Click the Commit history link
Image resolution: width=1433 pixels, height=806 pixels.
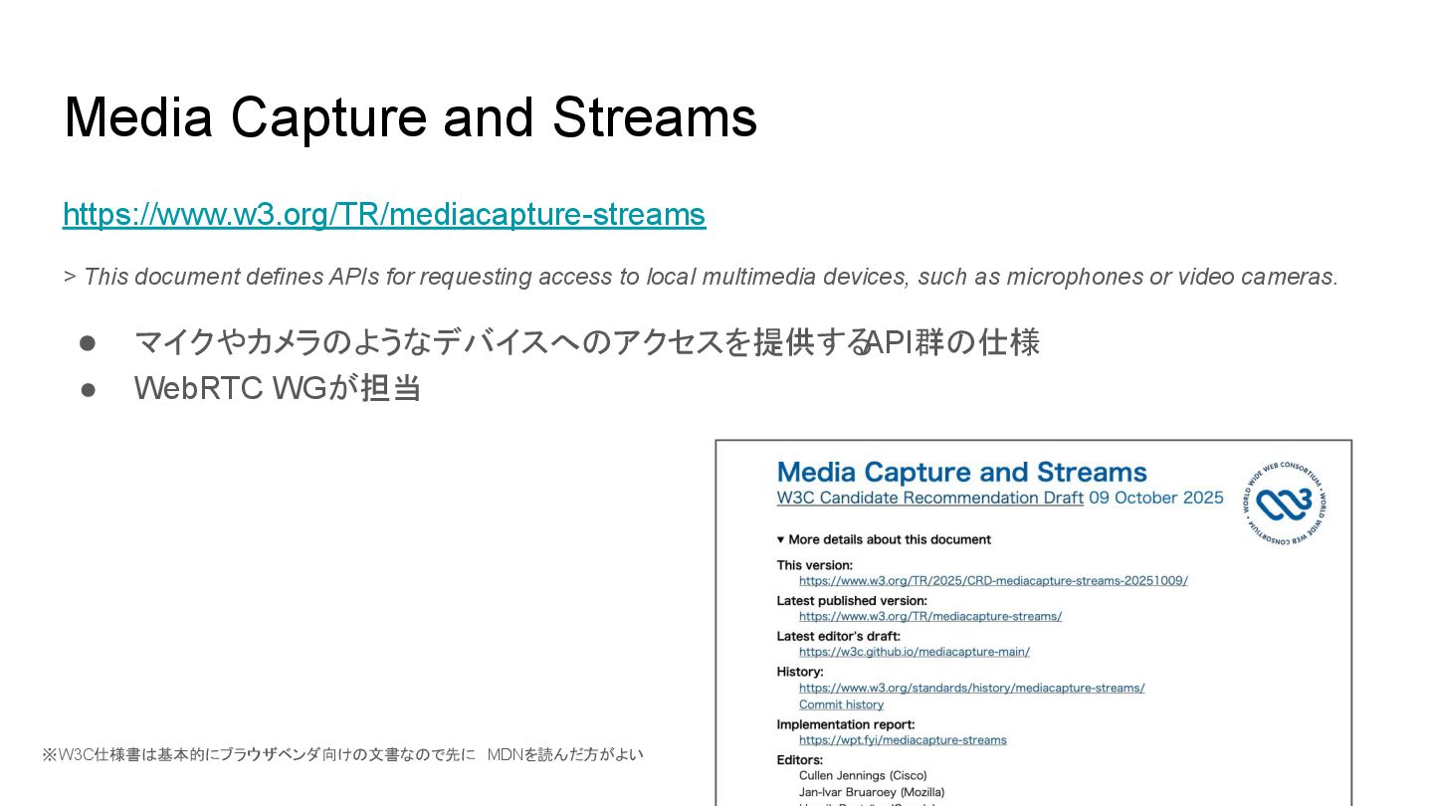(x=841, y=705)
